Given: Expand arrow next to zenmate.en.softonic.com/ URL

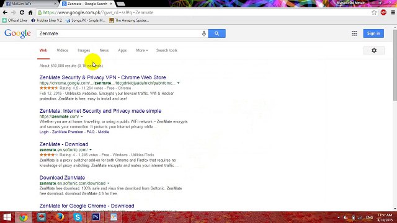Looking at the screenshot, I should (x=91, y=150).
